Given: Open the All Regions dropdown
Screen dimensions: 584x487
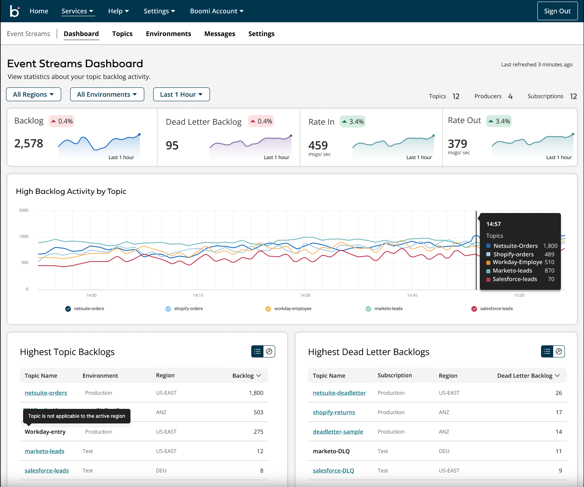Looking at the screenshot, I should coord(34,94).
